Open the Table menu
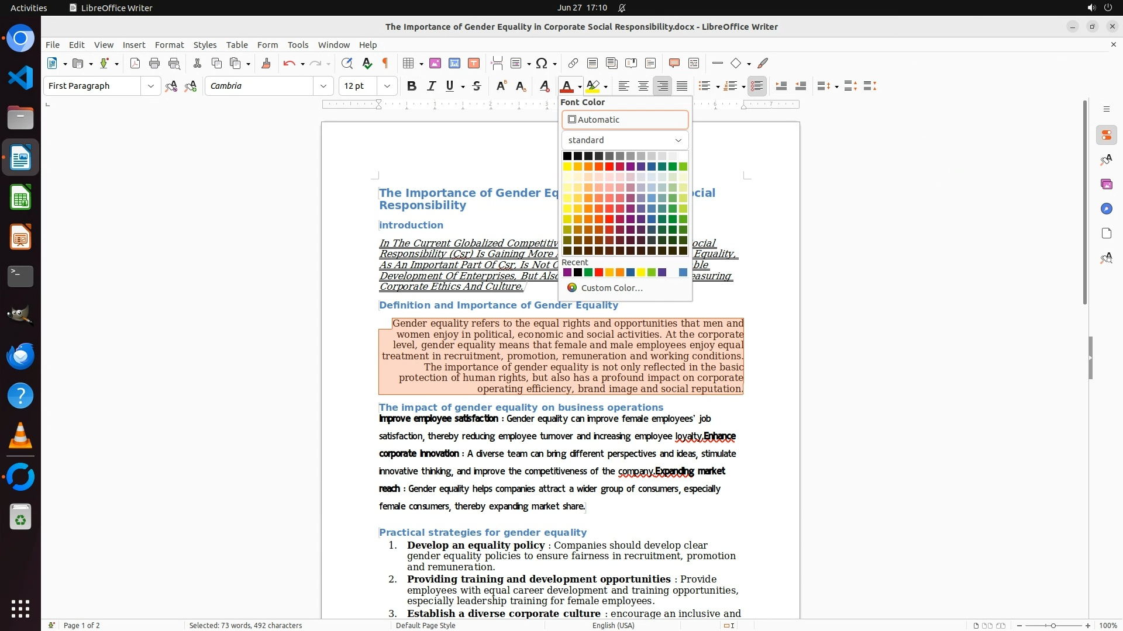This screenshot has width=1123, height=631. (237, 45)
